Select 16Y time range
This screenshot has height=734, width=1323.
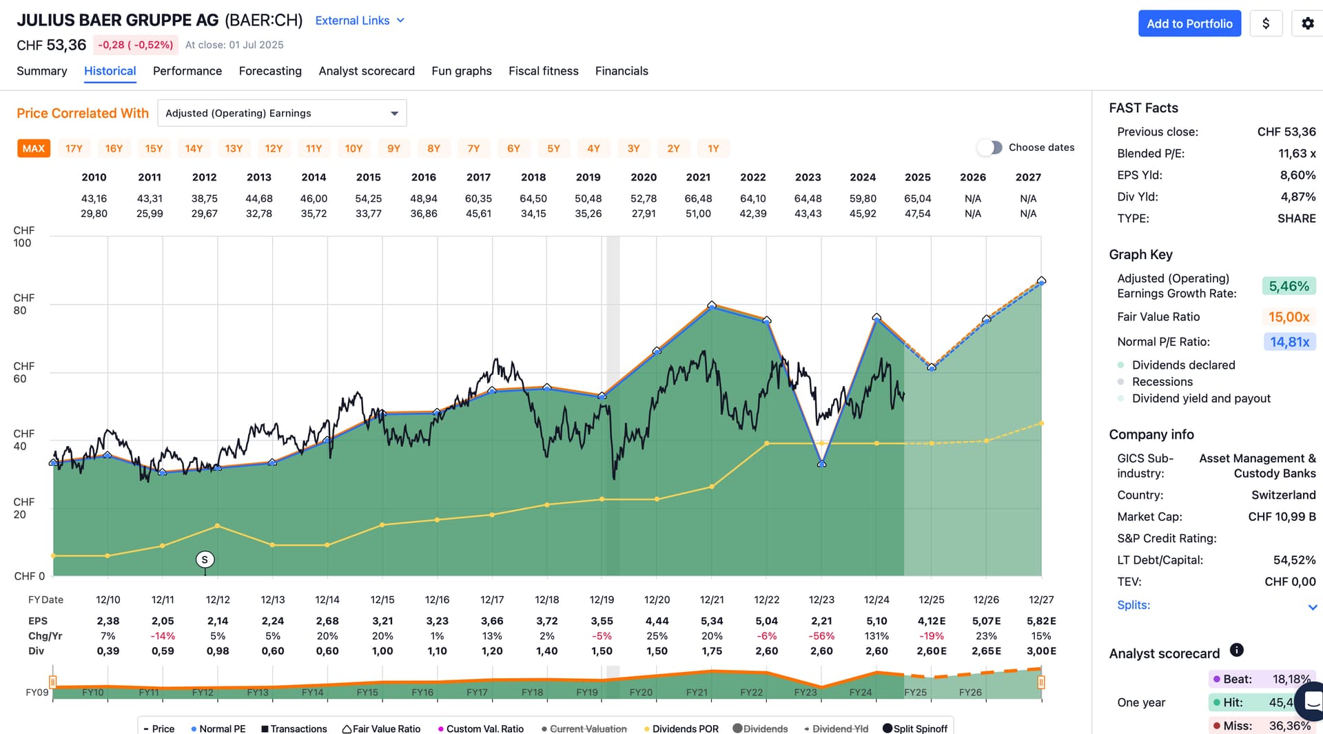coord(114,148)
